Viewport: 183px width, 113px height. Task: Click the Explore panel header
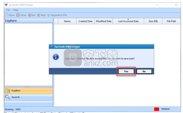point(28,21)
